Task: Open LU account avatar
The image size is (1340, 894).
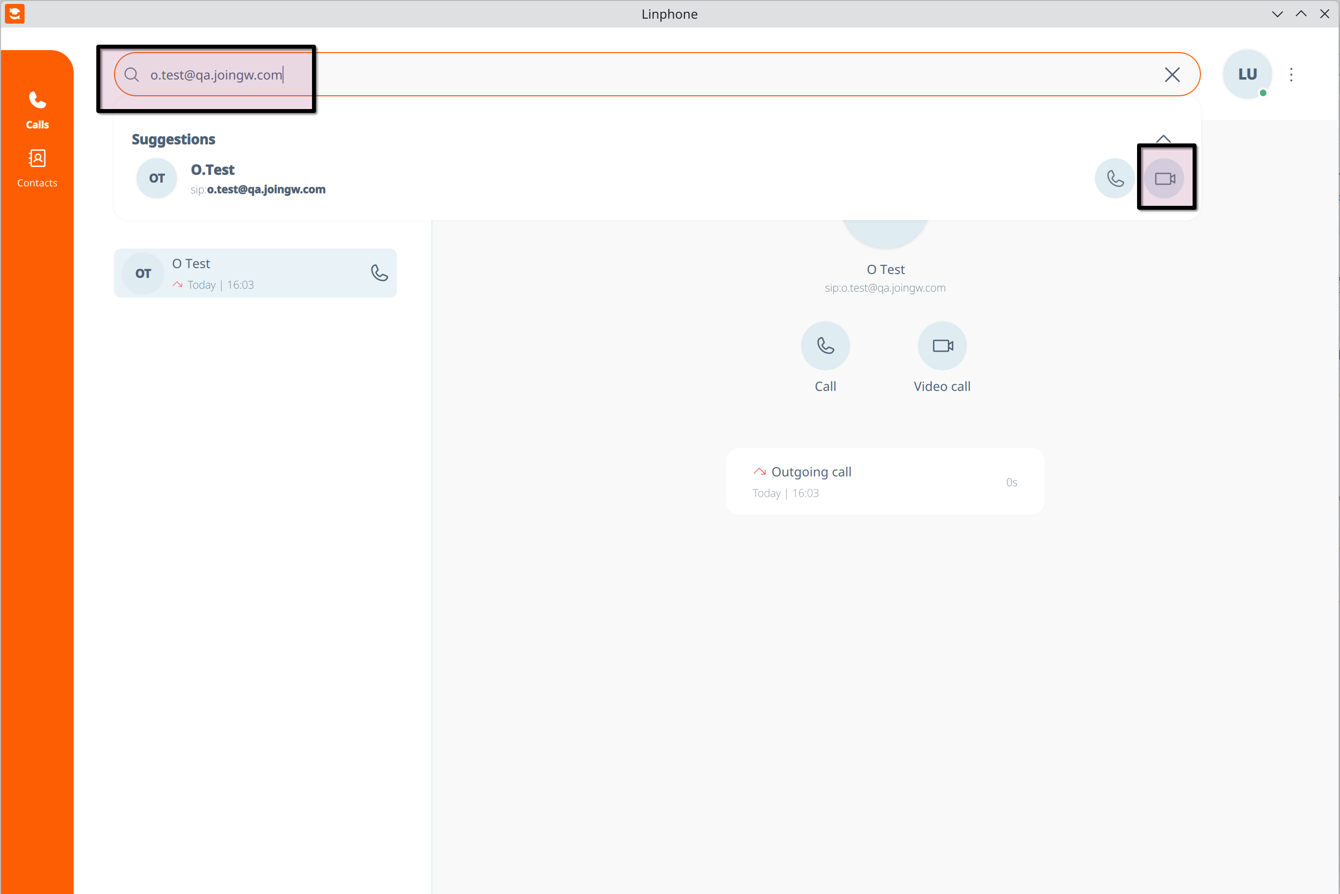Action: pyautogui.click(x=1247, y=75)
